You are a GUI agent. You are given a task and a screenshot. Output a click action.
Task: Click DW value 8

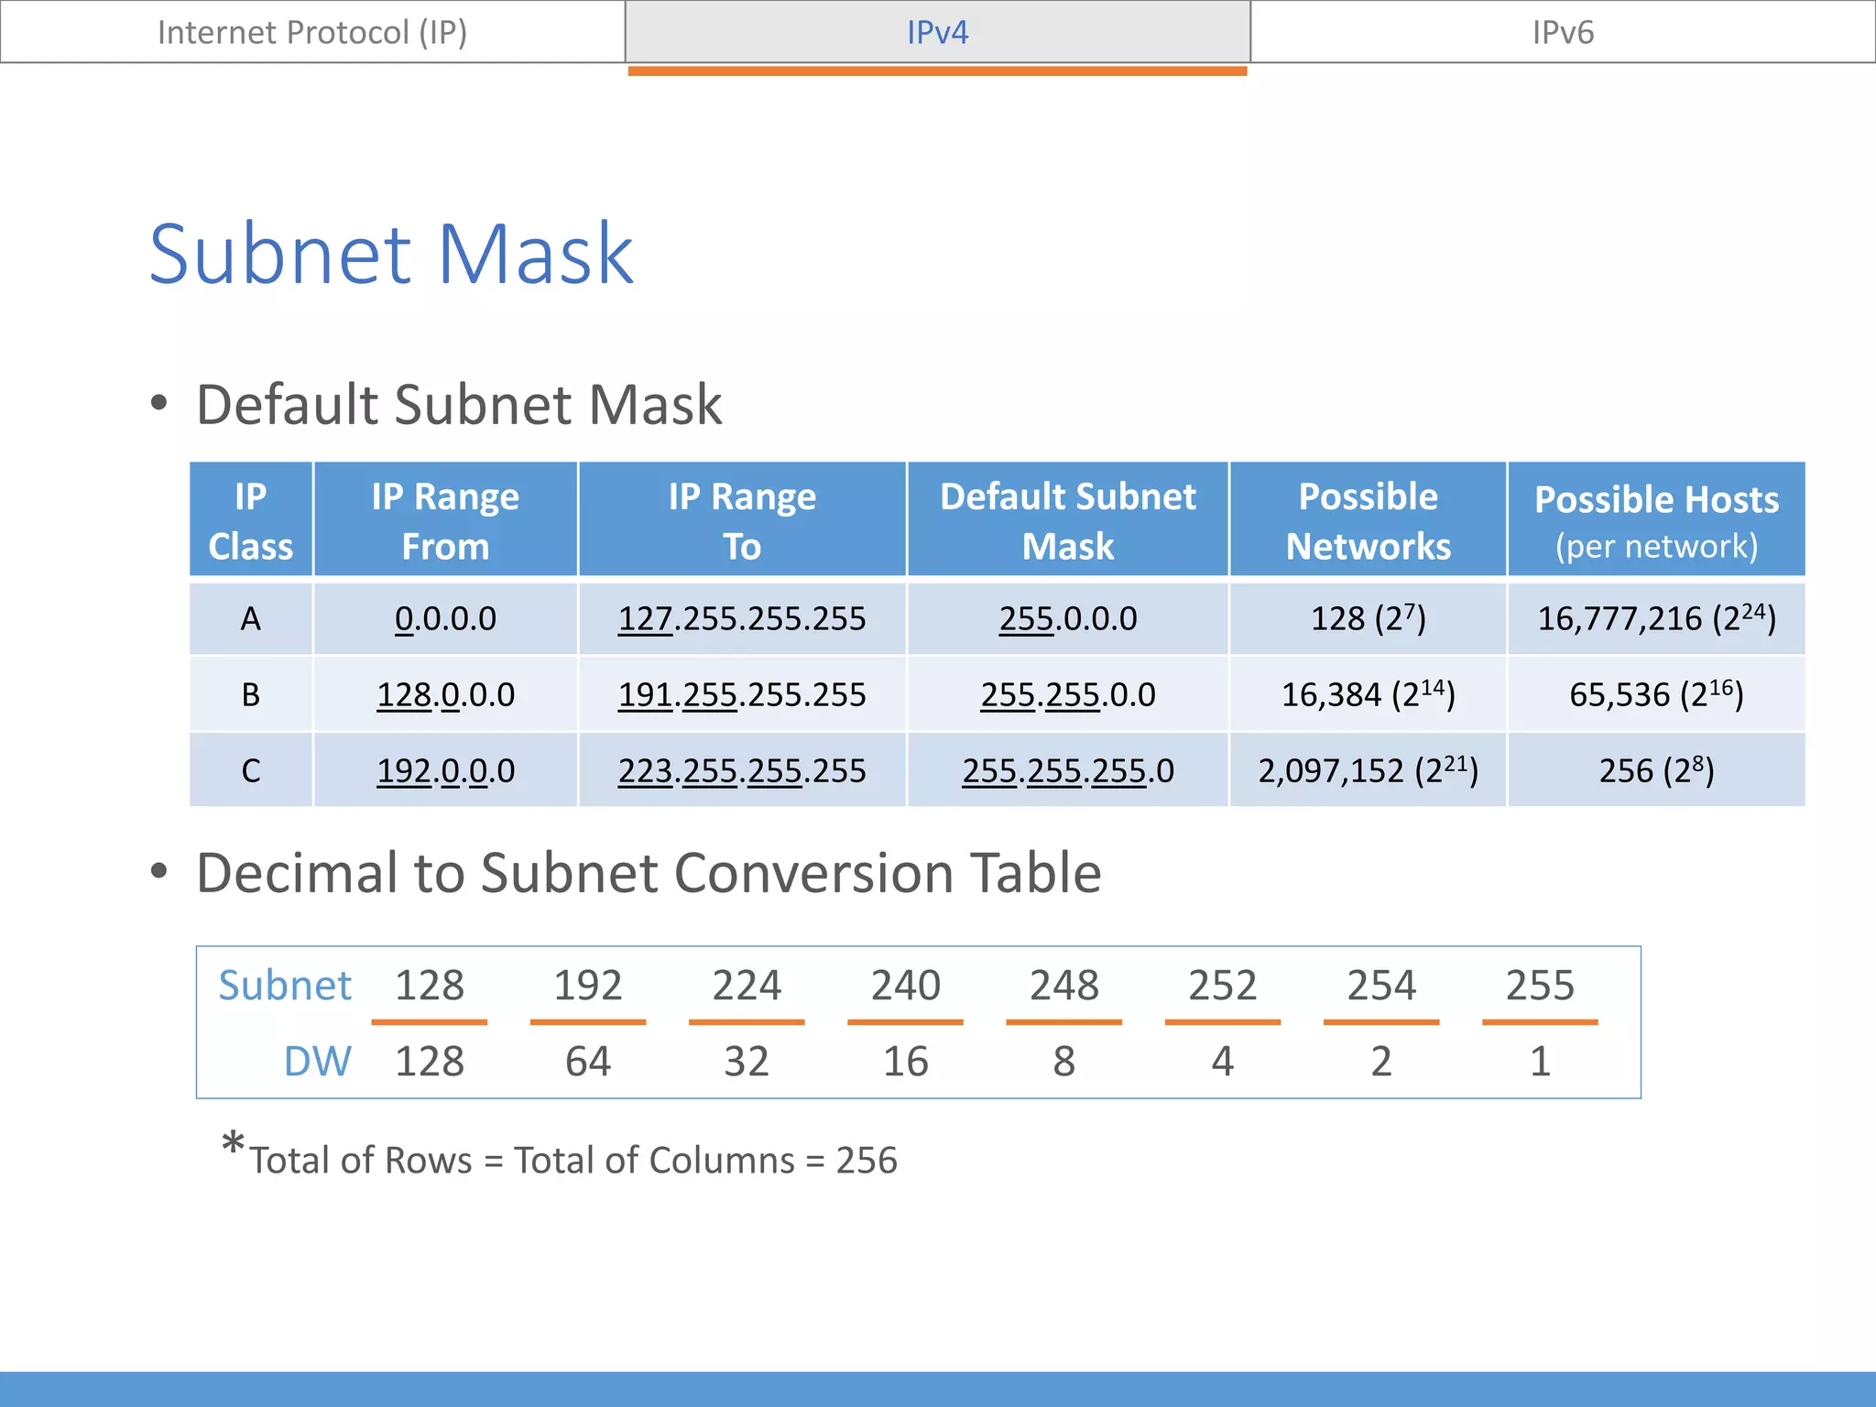[1064, 1062]
